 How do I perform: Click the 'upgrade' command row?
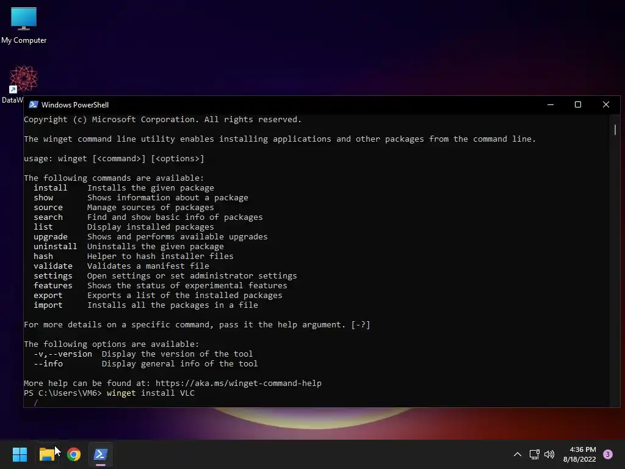tap(151, 237)
